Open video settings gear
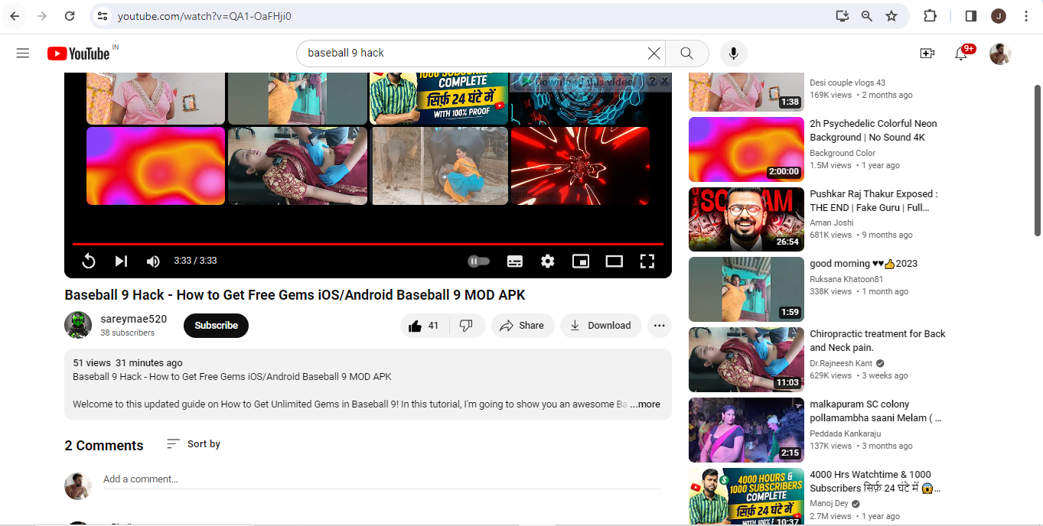1043x526 pixels. 547,261
